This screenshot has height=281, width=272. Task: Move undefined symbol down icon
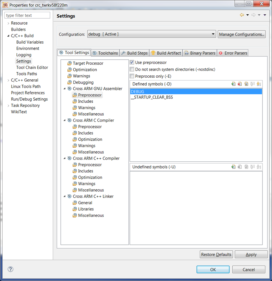click(259, 167)
